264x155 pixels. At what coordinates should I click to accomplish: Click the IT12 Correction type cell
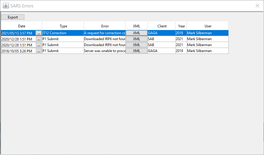click(63, 33)
